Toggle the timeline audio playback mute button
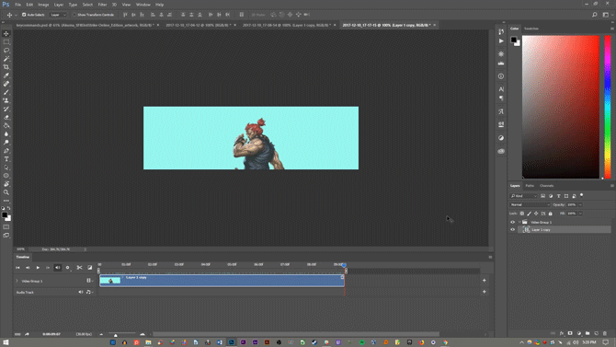 [57, 268]
